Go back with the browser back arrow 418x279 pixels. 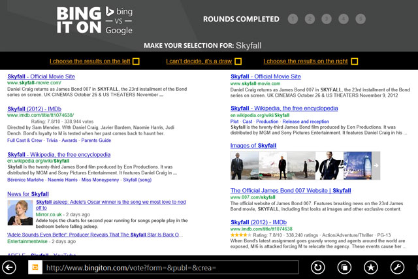(x=9, y=267)
